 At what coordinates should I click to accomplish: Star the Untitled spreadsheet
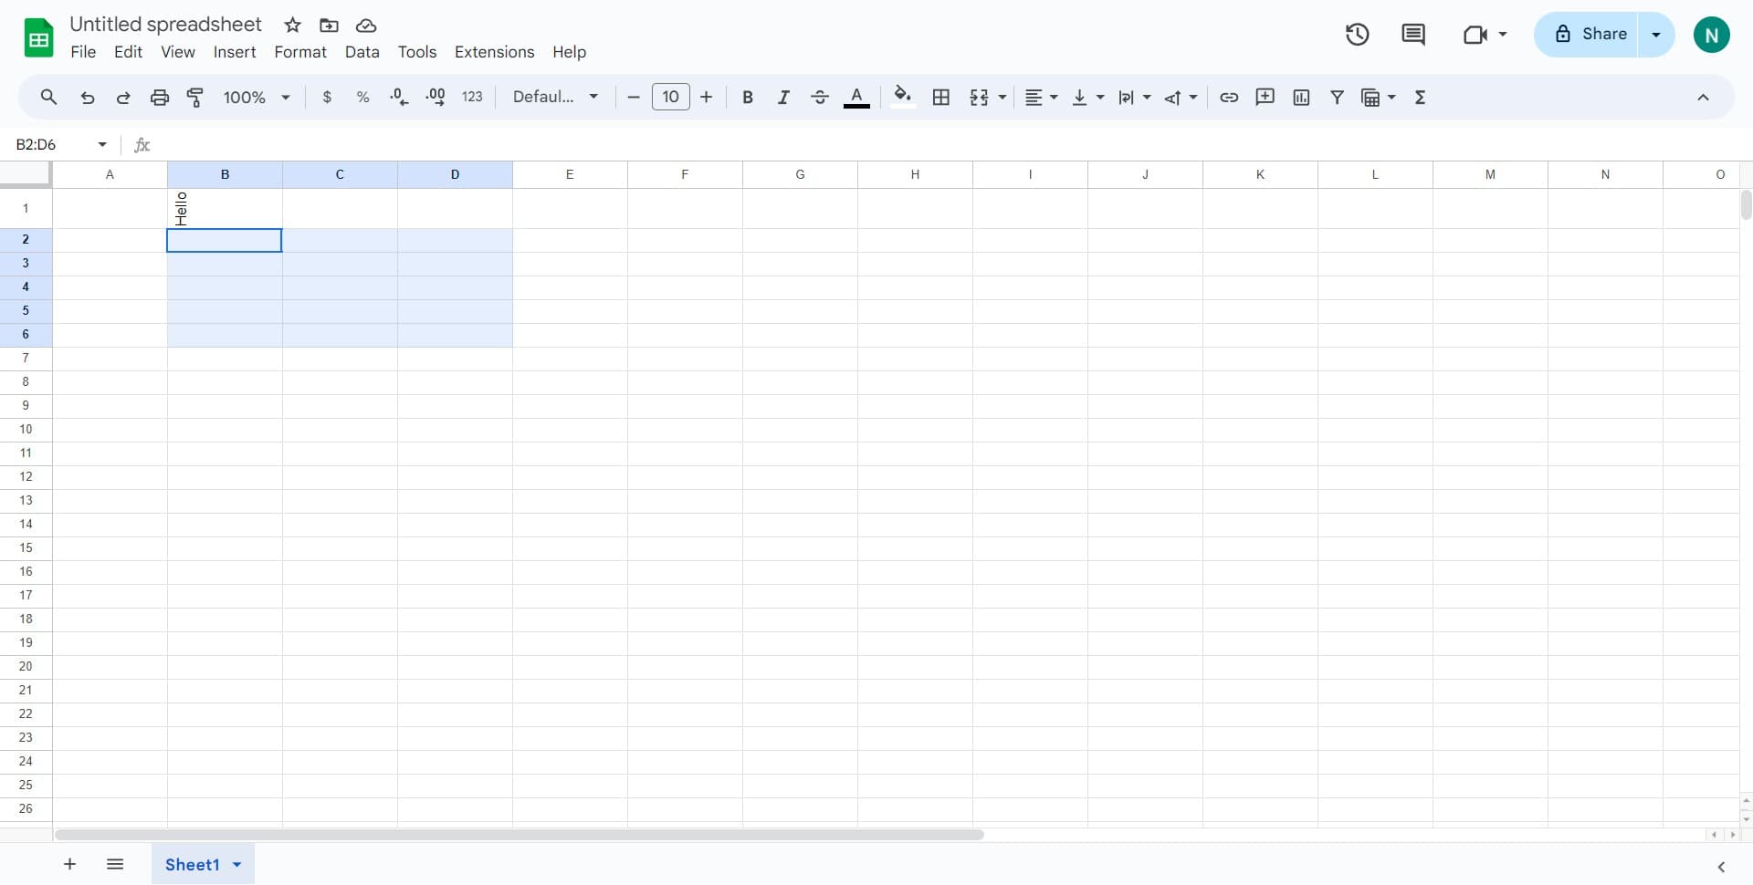[291, 25]
